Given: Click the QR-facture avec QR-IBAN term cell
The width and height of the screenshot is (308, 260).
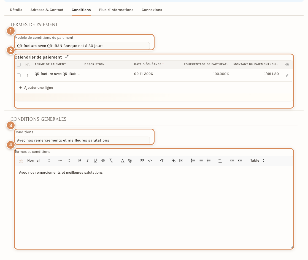Looking at the screenshot, I should [57, 74].
